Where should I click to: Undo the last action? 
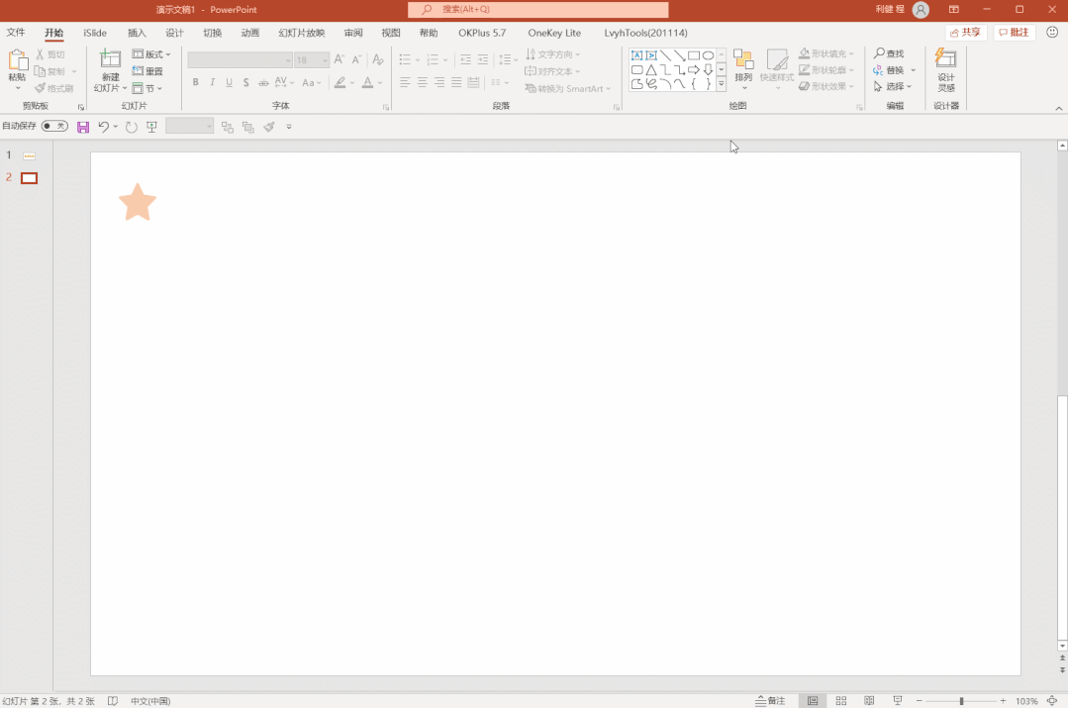pyautogui.click(x=104, y=127)
